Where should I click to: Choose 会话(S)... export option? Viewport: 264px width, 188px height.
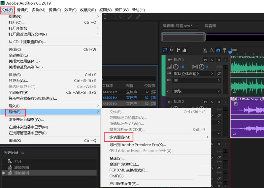[x=156, y=158]
